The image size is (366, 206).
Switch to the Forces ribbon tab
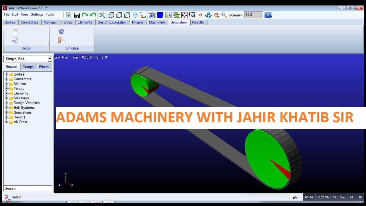coord(67,22)
